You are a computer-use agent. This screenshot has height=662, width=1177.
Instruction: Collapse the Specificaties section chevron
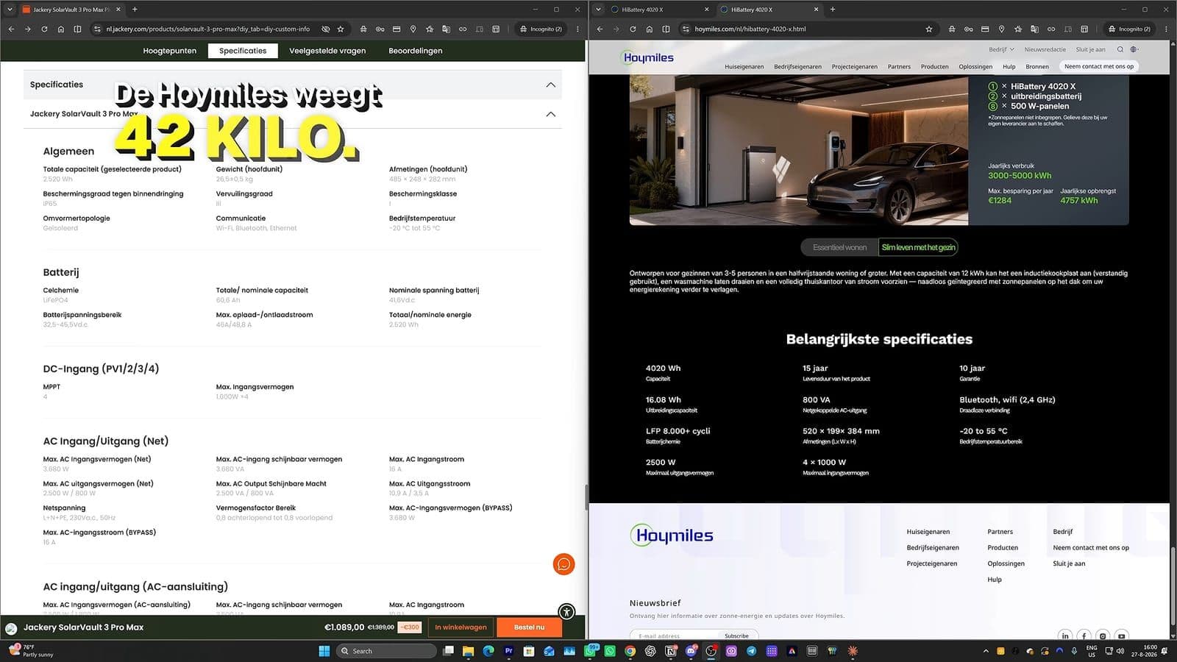[550, 85]
